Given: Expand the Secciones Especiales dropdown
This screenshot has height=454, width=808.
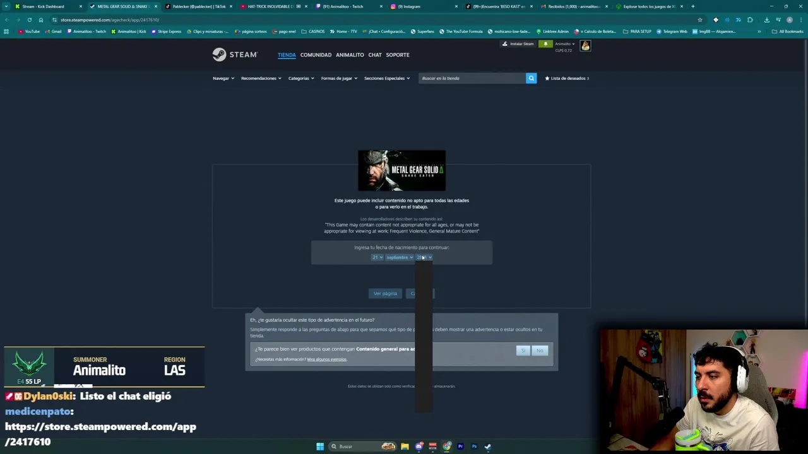Looking at the screenshot, I should pos(387,78).
